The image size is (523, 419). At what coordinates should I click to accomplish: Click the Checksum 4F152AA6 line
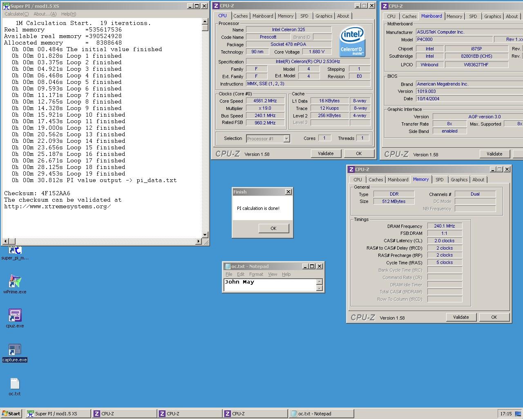(x=37, y=193)
